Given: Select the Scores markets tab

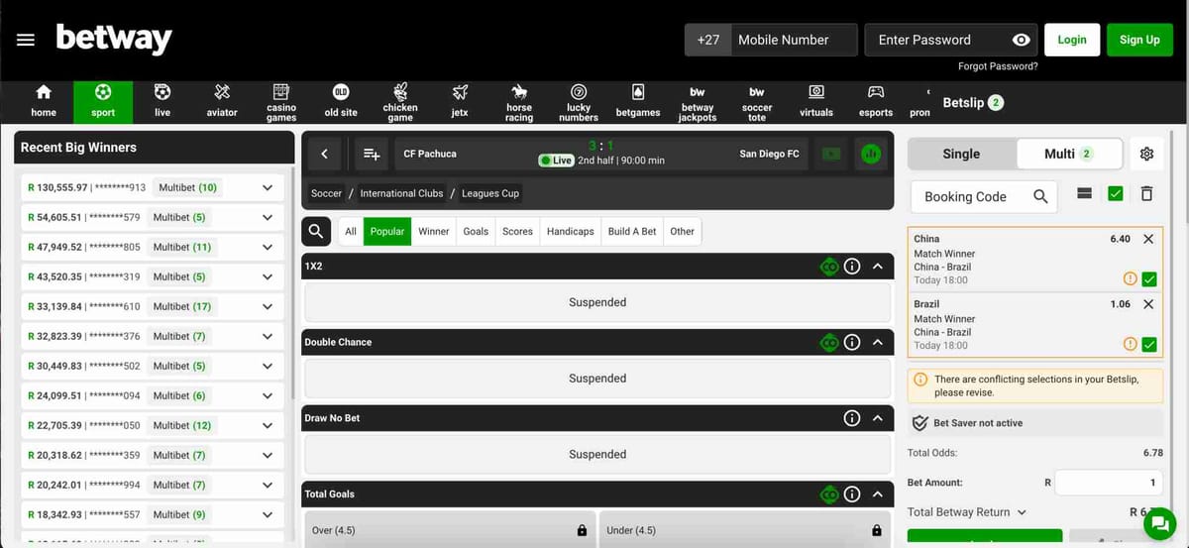Looking at the screenshot, I should pyautogui.click(x=518, y=232).
